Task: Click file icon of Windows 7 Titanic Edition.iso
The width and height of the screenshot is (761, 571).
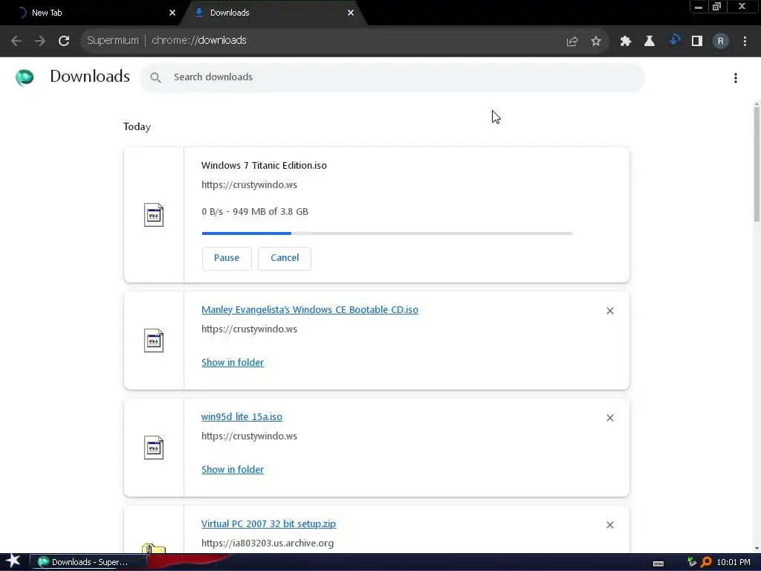Action: click(x=154, y=215)
